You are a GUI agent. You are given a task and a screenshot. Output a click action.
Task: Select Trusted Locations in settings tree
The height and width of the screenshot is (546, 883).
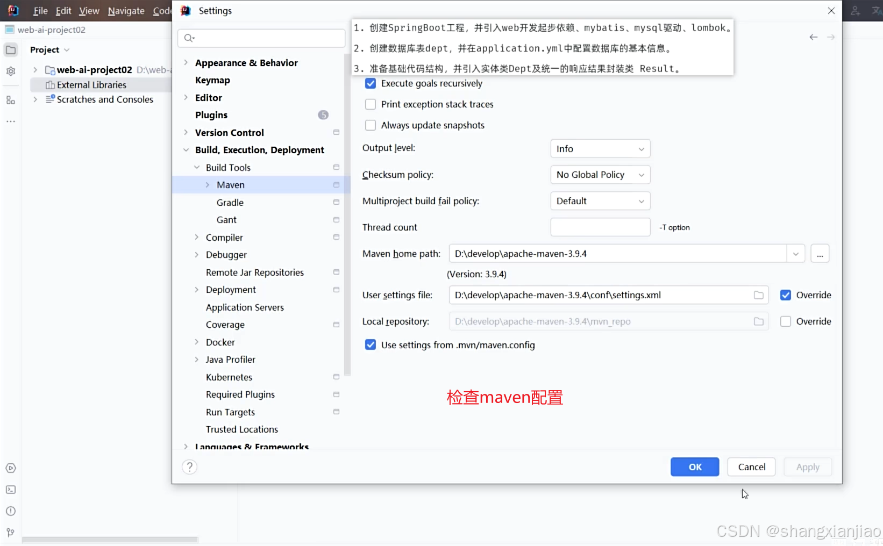(242, 429)
